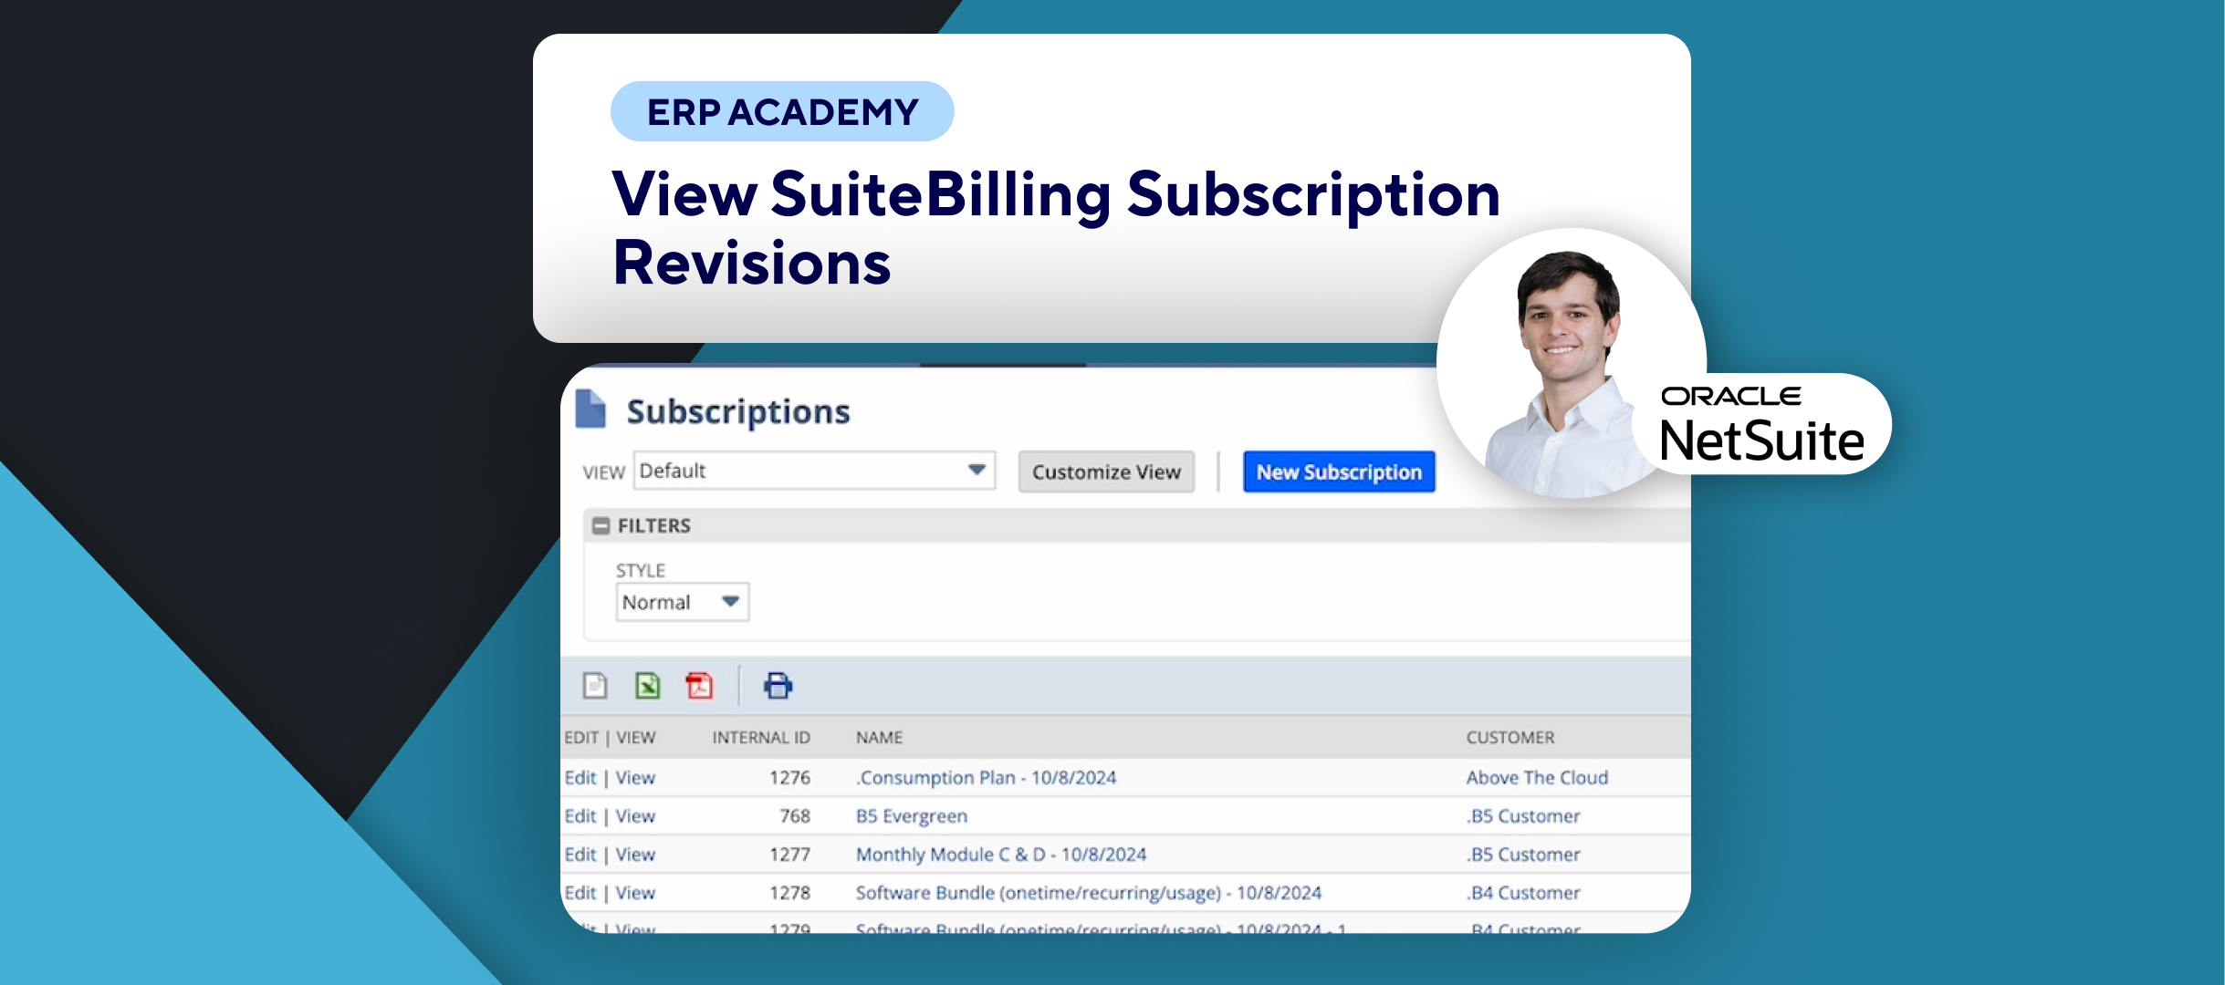2225x985 pixels.
Task: Collapse the FILTERS section
Action: 601,525
